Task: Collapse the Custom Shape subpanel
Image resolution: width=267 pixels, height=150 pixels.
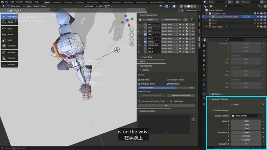Action: [212, 110]
